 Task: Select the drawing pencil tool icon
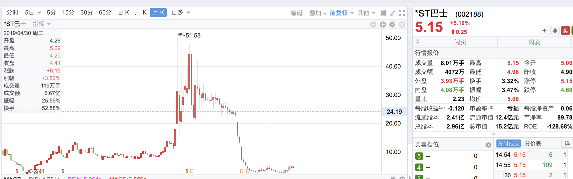pos(393,13)
